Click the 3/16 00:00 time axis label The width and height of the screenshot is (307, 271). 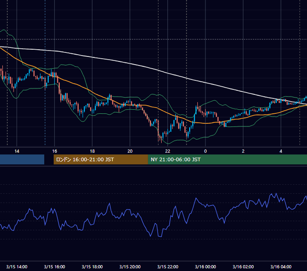click(205, 266)
